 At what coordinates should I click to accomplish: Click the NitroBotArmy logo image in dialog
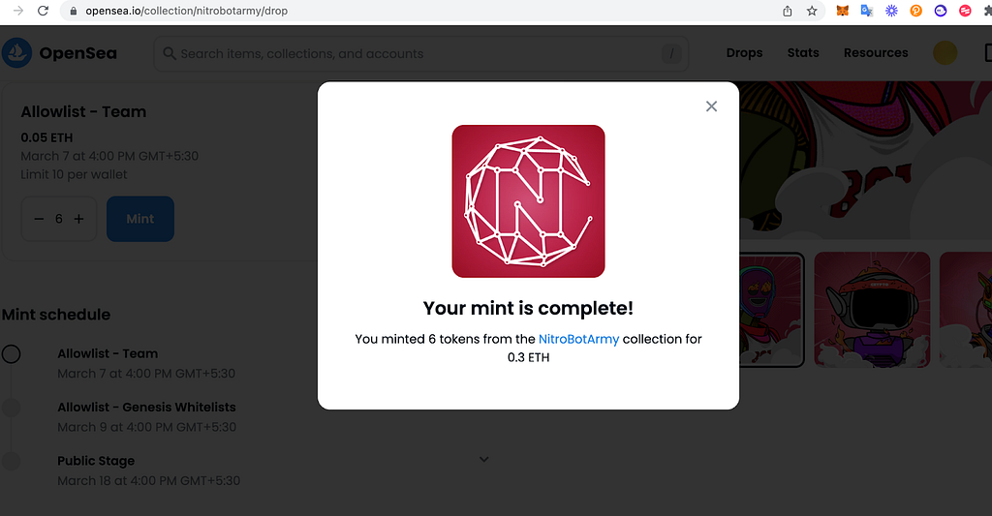point(528,201)
